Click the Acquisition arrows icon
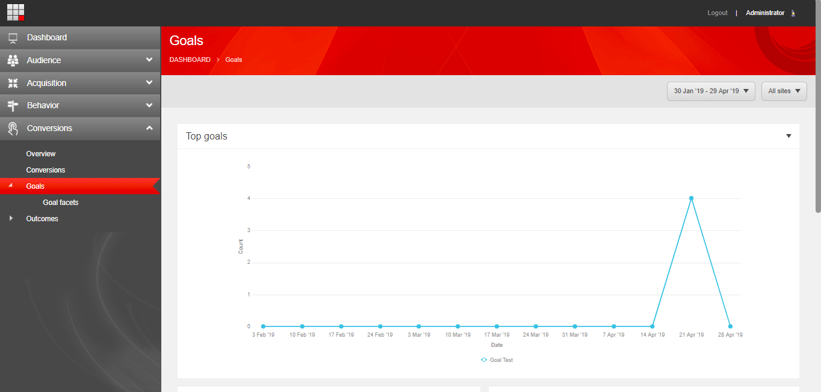The image size is (821, 392). [x=13, y=84]
